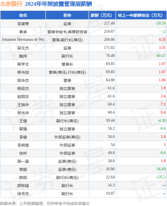Screen dimensions: 167x206
Task: Click salary value 16.3
Action: [111, 185]
